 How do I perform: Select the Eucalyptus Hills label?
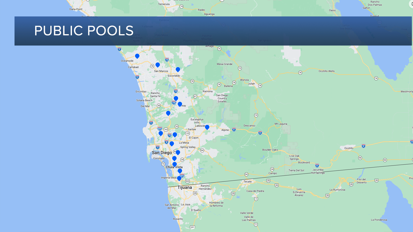click(197, 121)
